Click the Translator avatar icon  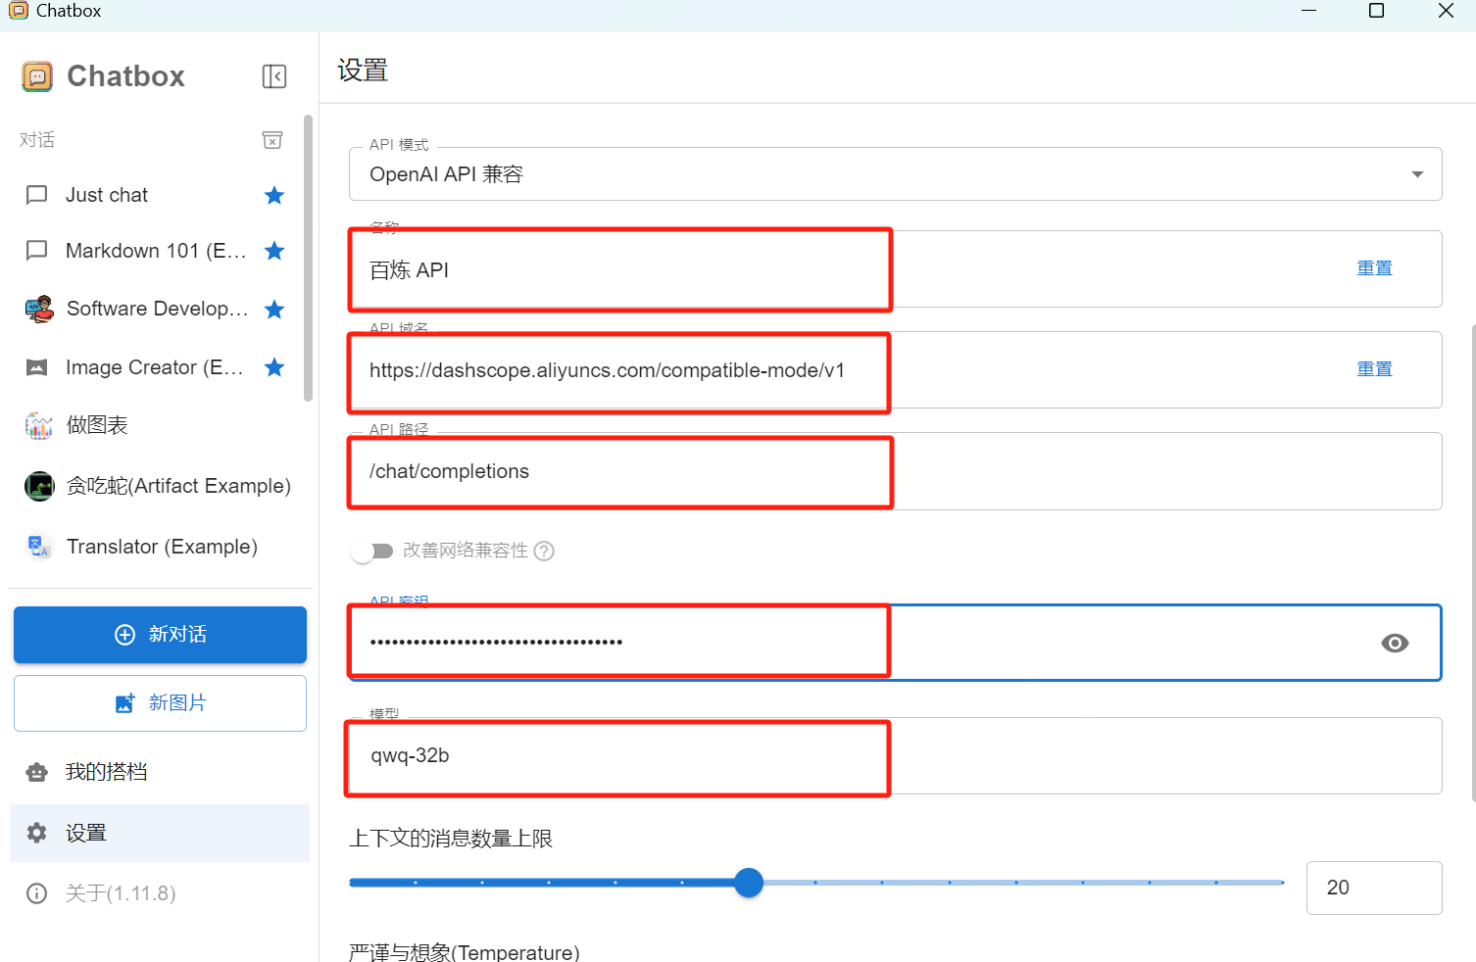click(x=39, y=547)
